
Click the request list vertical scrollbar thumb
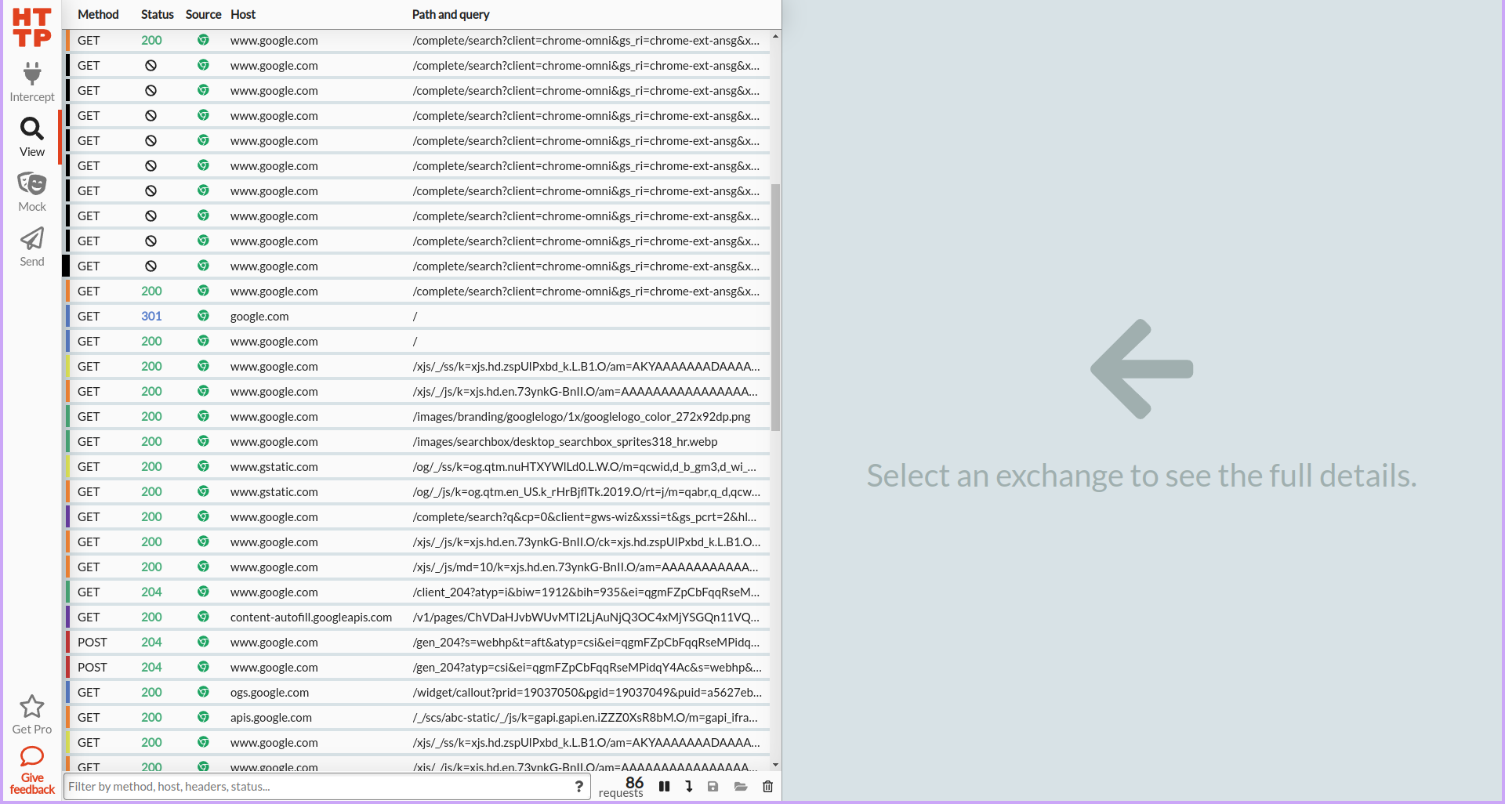click(x=775, y=307)
